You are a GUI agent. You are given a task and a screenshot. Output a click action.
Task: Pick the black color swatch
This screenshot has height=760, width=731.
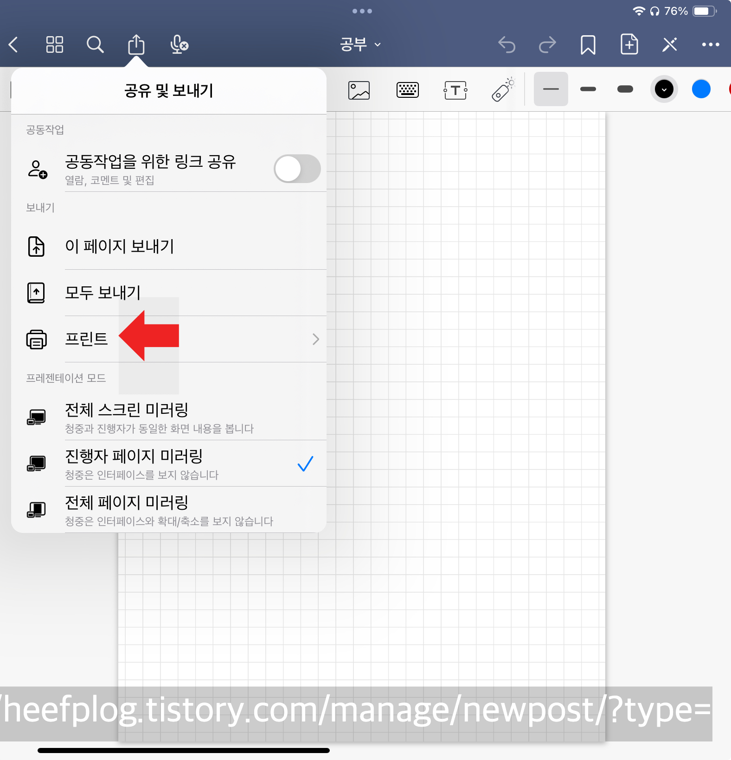point(664,89)
